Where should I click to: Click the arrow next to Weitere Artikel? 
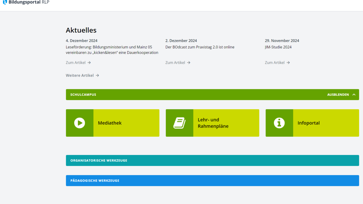[97, 75]
